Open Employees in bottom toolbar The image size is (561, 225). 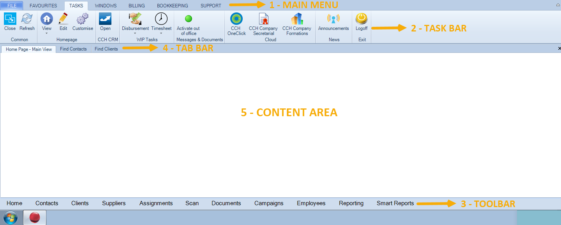click(311, 203)
